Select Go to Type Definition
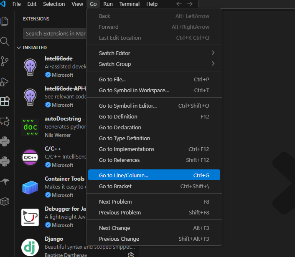This screenshot has width=295, height=257. (154, 139)
